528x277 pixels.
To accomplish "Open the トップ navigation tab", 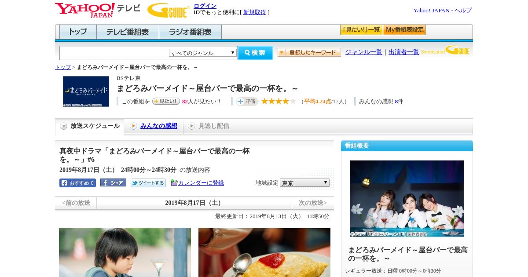I will tap(78, 32).
